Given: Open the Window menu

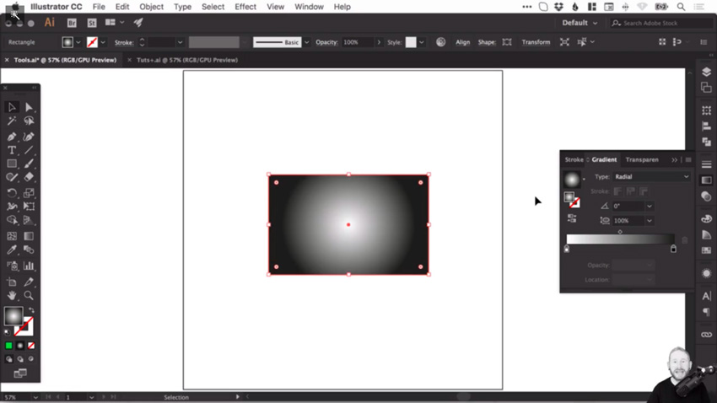Looking at the screenshot, I should (x=309, y=7).
